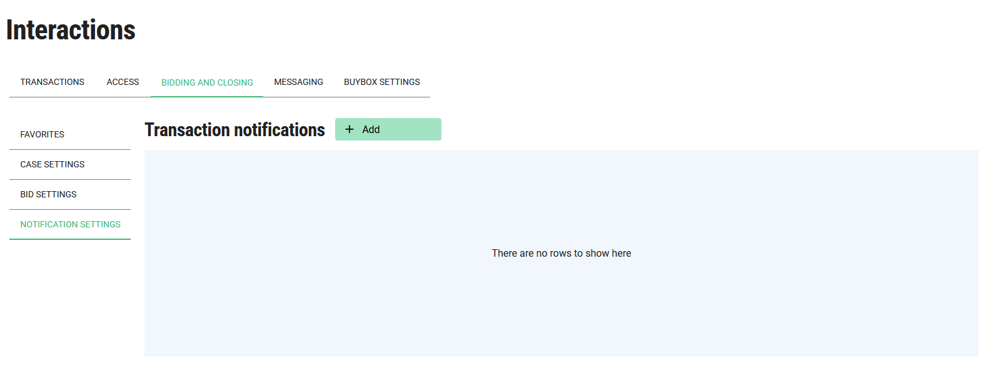Click the plus icon on Add button
This screenshot has height=386, width=998.
(350, 129)
